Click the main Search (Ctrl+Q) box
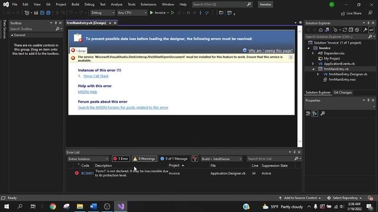378x212 pixels. tap(222, 4)
